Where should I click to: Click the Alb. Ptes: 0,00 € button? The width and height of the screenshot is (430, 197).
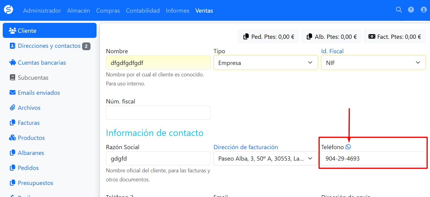point(331,37)
